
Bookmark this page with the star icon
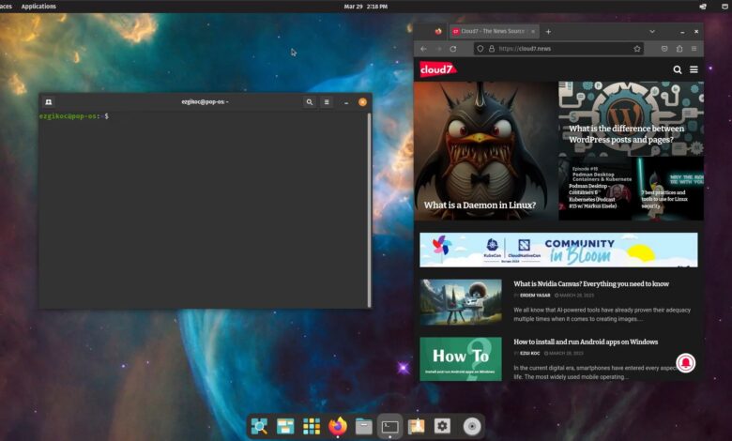[x=637, y=49]
